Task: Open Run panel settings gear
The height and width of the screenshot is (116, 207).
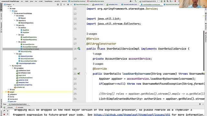Action: (200, 104)
